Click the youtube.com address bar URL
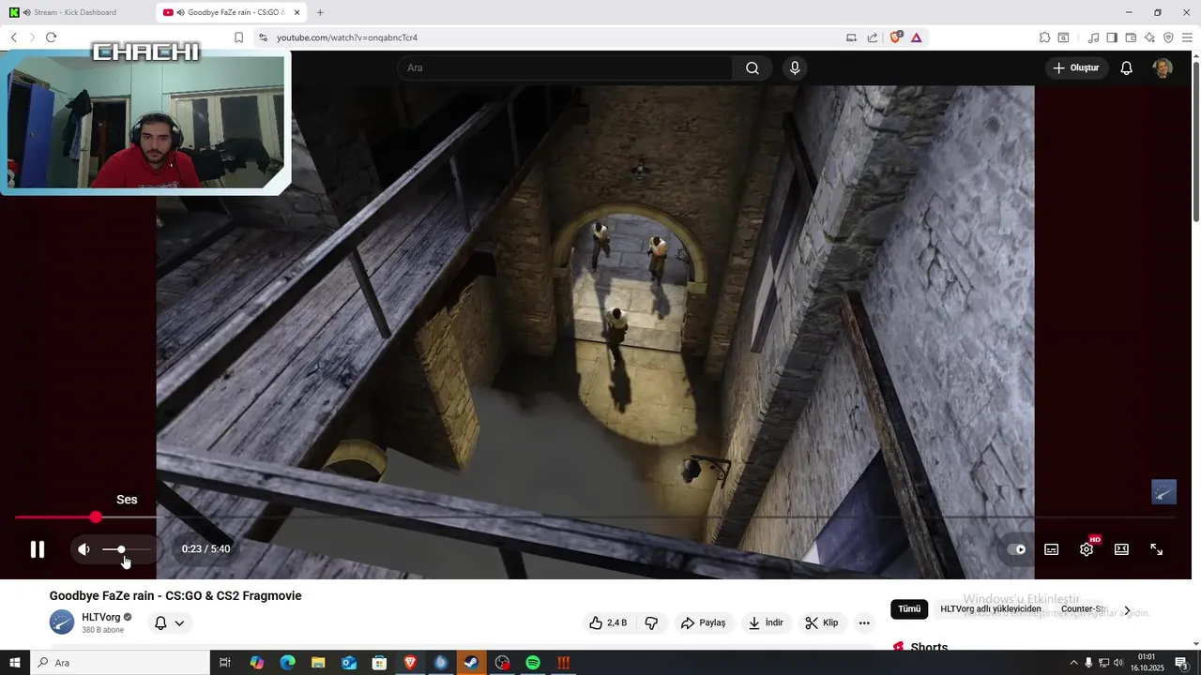Image resolution: width=1201 pixels, height=675 pixels. tap(347, 37)
